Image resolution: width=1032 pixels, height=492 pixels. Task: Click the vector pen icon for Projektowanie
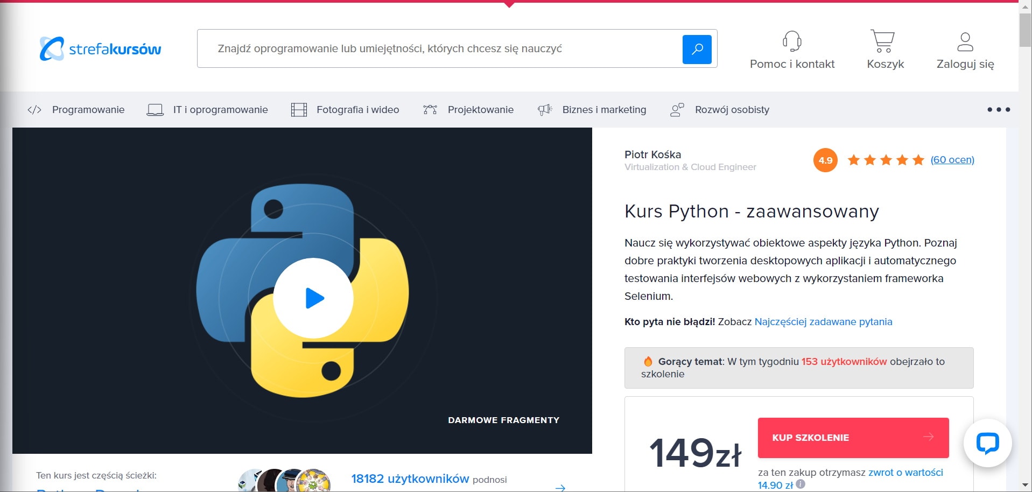[430, 110]
